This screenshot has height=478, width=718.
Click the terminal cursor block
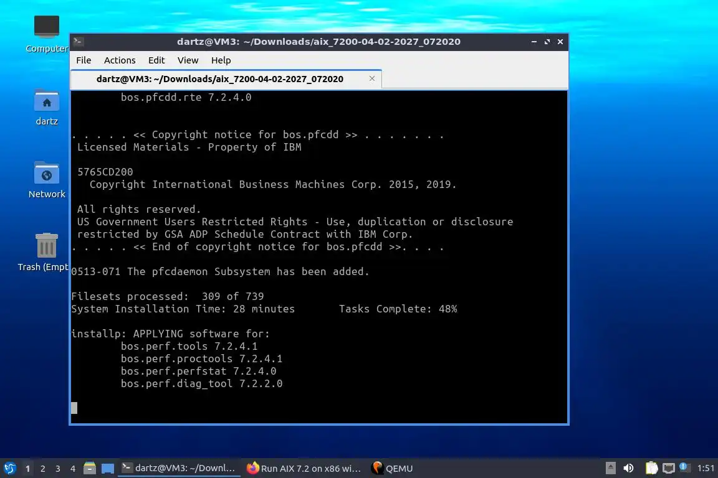[74, 408]
